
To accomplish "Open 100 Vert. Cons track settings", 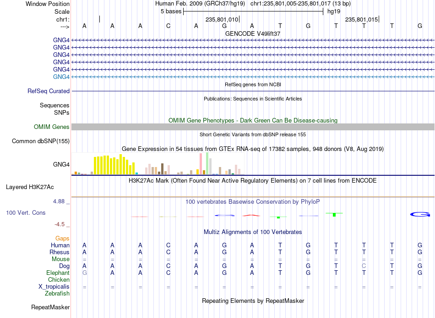I will pos(26,212).
